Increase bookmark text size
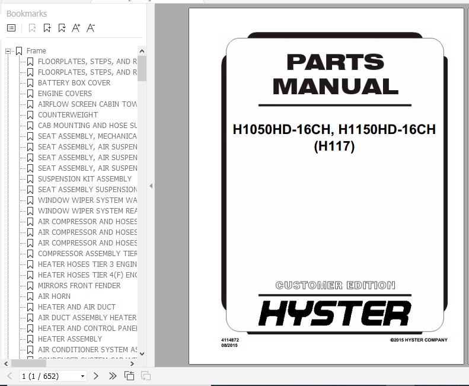This screenshot has height=386, width=469. [76, 28]
